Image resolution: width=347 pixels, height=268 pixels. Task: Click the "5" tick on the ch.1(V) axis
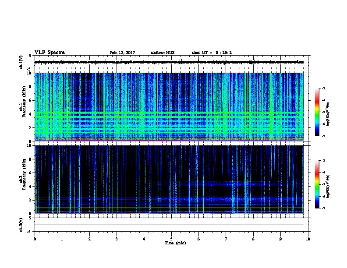[30, 56]
